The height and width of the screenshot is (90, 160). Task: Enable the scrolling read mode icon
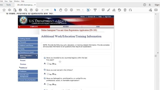point(95,10)
